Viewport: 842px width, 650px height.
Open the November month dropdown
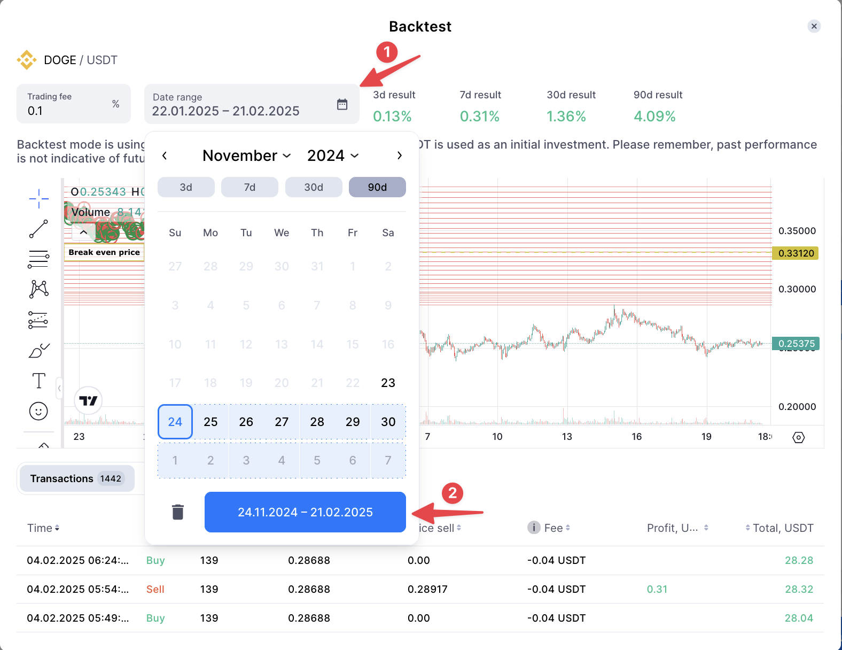tap(246, 156)
